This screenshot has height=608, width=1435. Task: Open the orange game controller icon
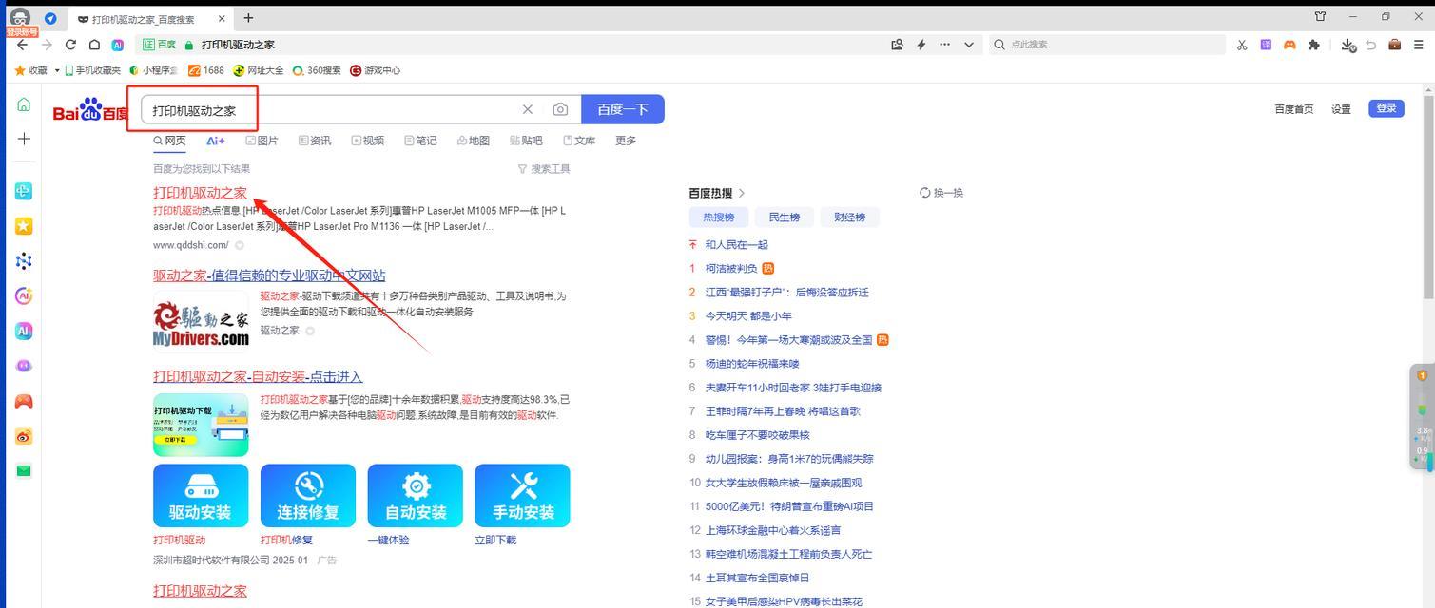1290,45
